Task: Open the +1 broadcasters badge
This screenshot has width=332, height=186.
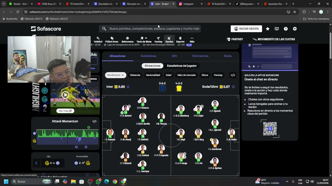Action: [189, 45]
